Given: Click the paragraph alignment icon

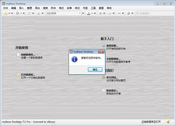Looking at the screenshot, I should (x=128, y=13).
